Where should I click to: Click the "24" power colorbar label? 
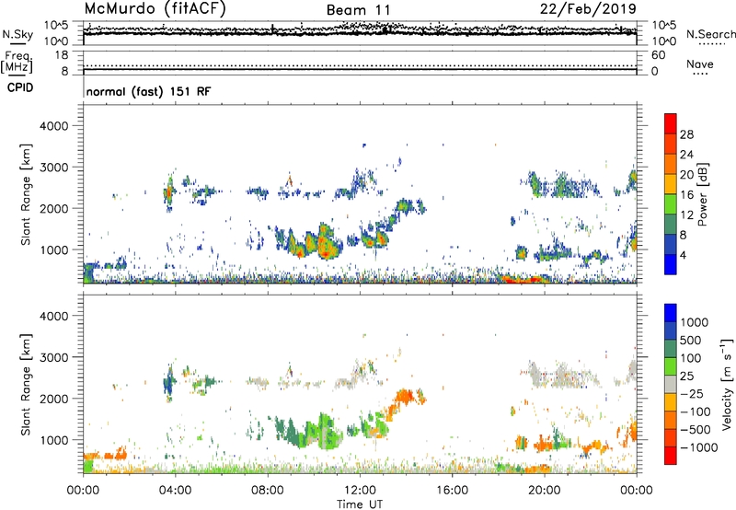(686, 155)
